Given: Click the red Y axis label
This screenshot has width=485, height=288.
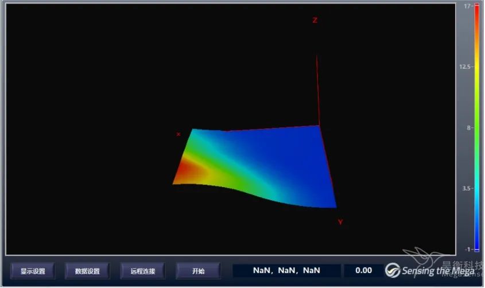Looking at the screenshot, I should click(340, 222).
